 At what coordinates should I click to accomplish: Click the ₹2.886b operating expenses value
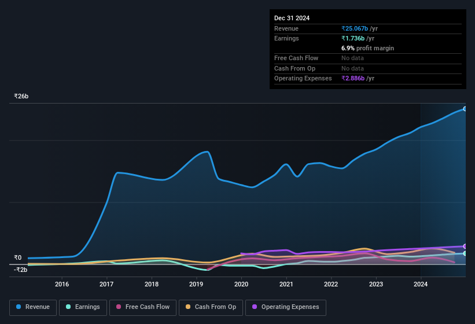click(353, 79)
